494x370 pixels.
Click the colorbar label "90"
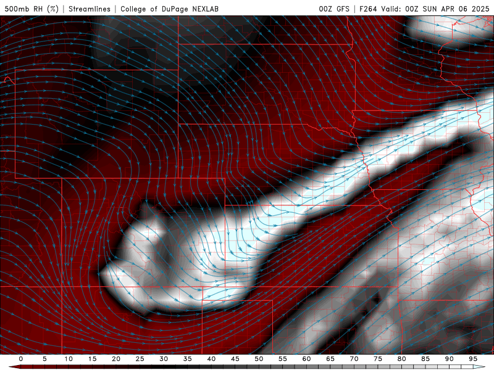450,359
